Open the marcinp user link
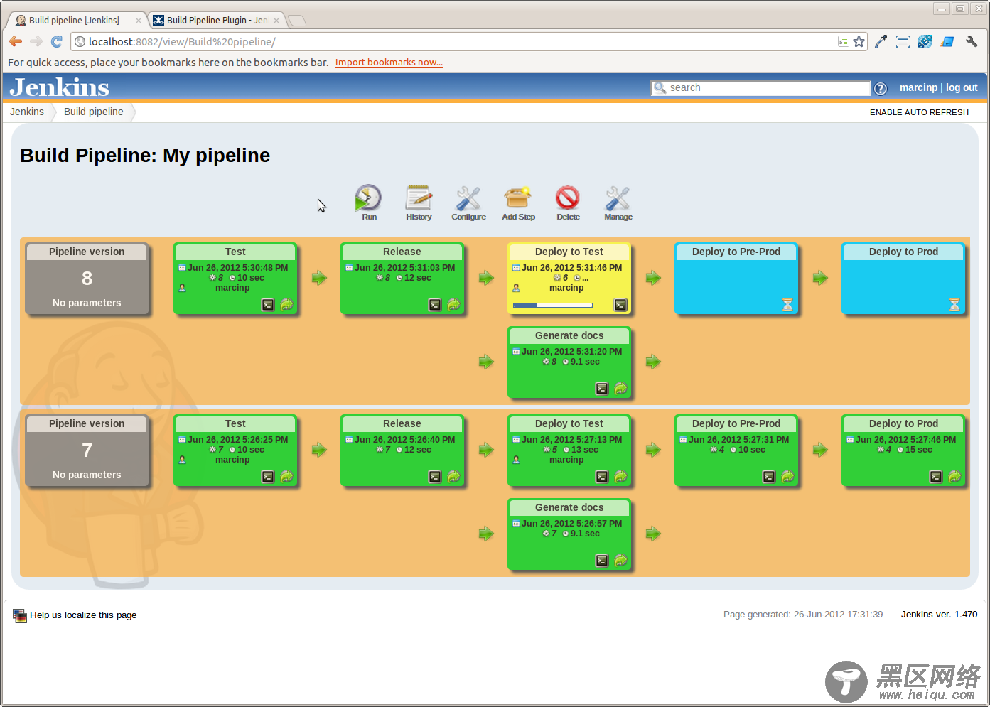Viewport: 990px width, 707px height. (x=918, y=87)
